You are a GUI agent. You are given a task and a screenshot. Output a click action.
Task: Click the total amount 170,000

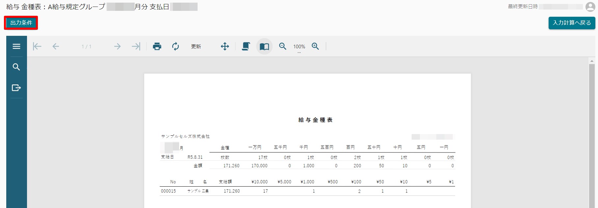pyautogui.click(x=259, y=166)
